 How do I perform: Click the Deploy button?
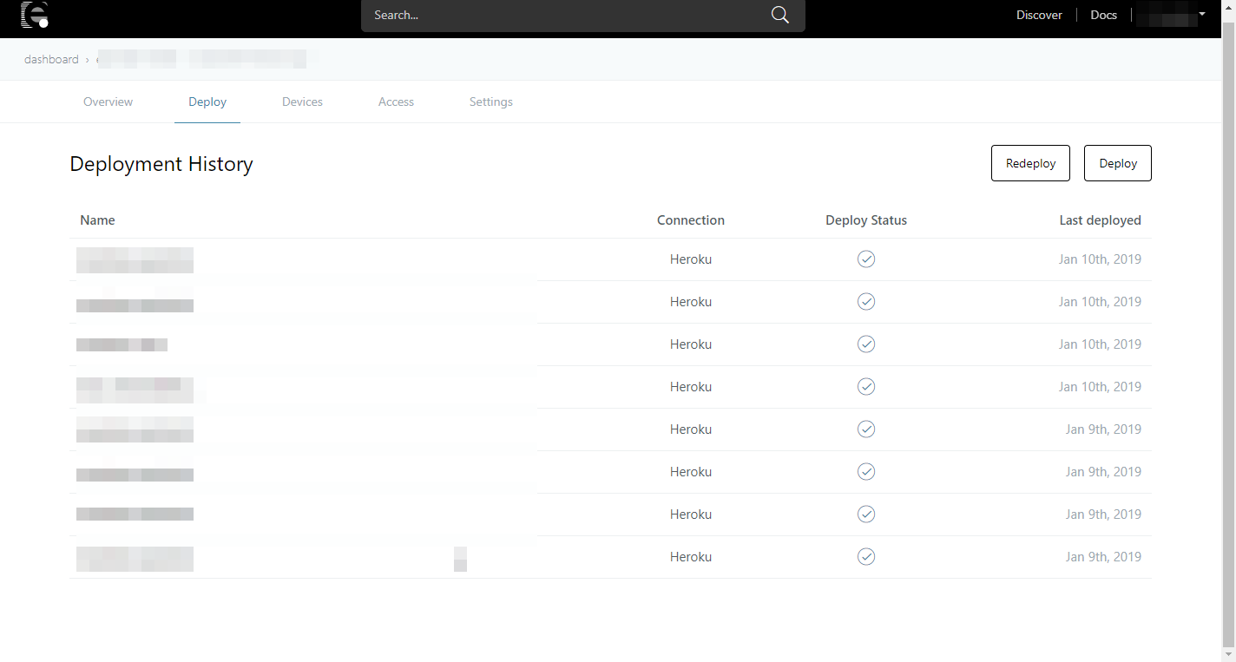pos(1117,163)
